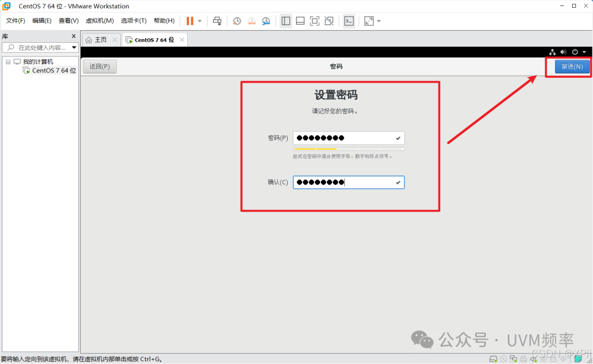Enable Unity mode
The width and height of the screenshot is (593, 364).
coord(329,21)
